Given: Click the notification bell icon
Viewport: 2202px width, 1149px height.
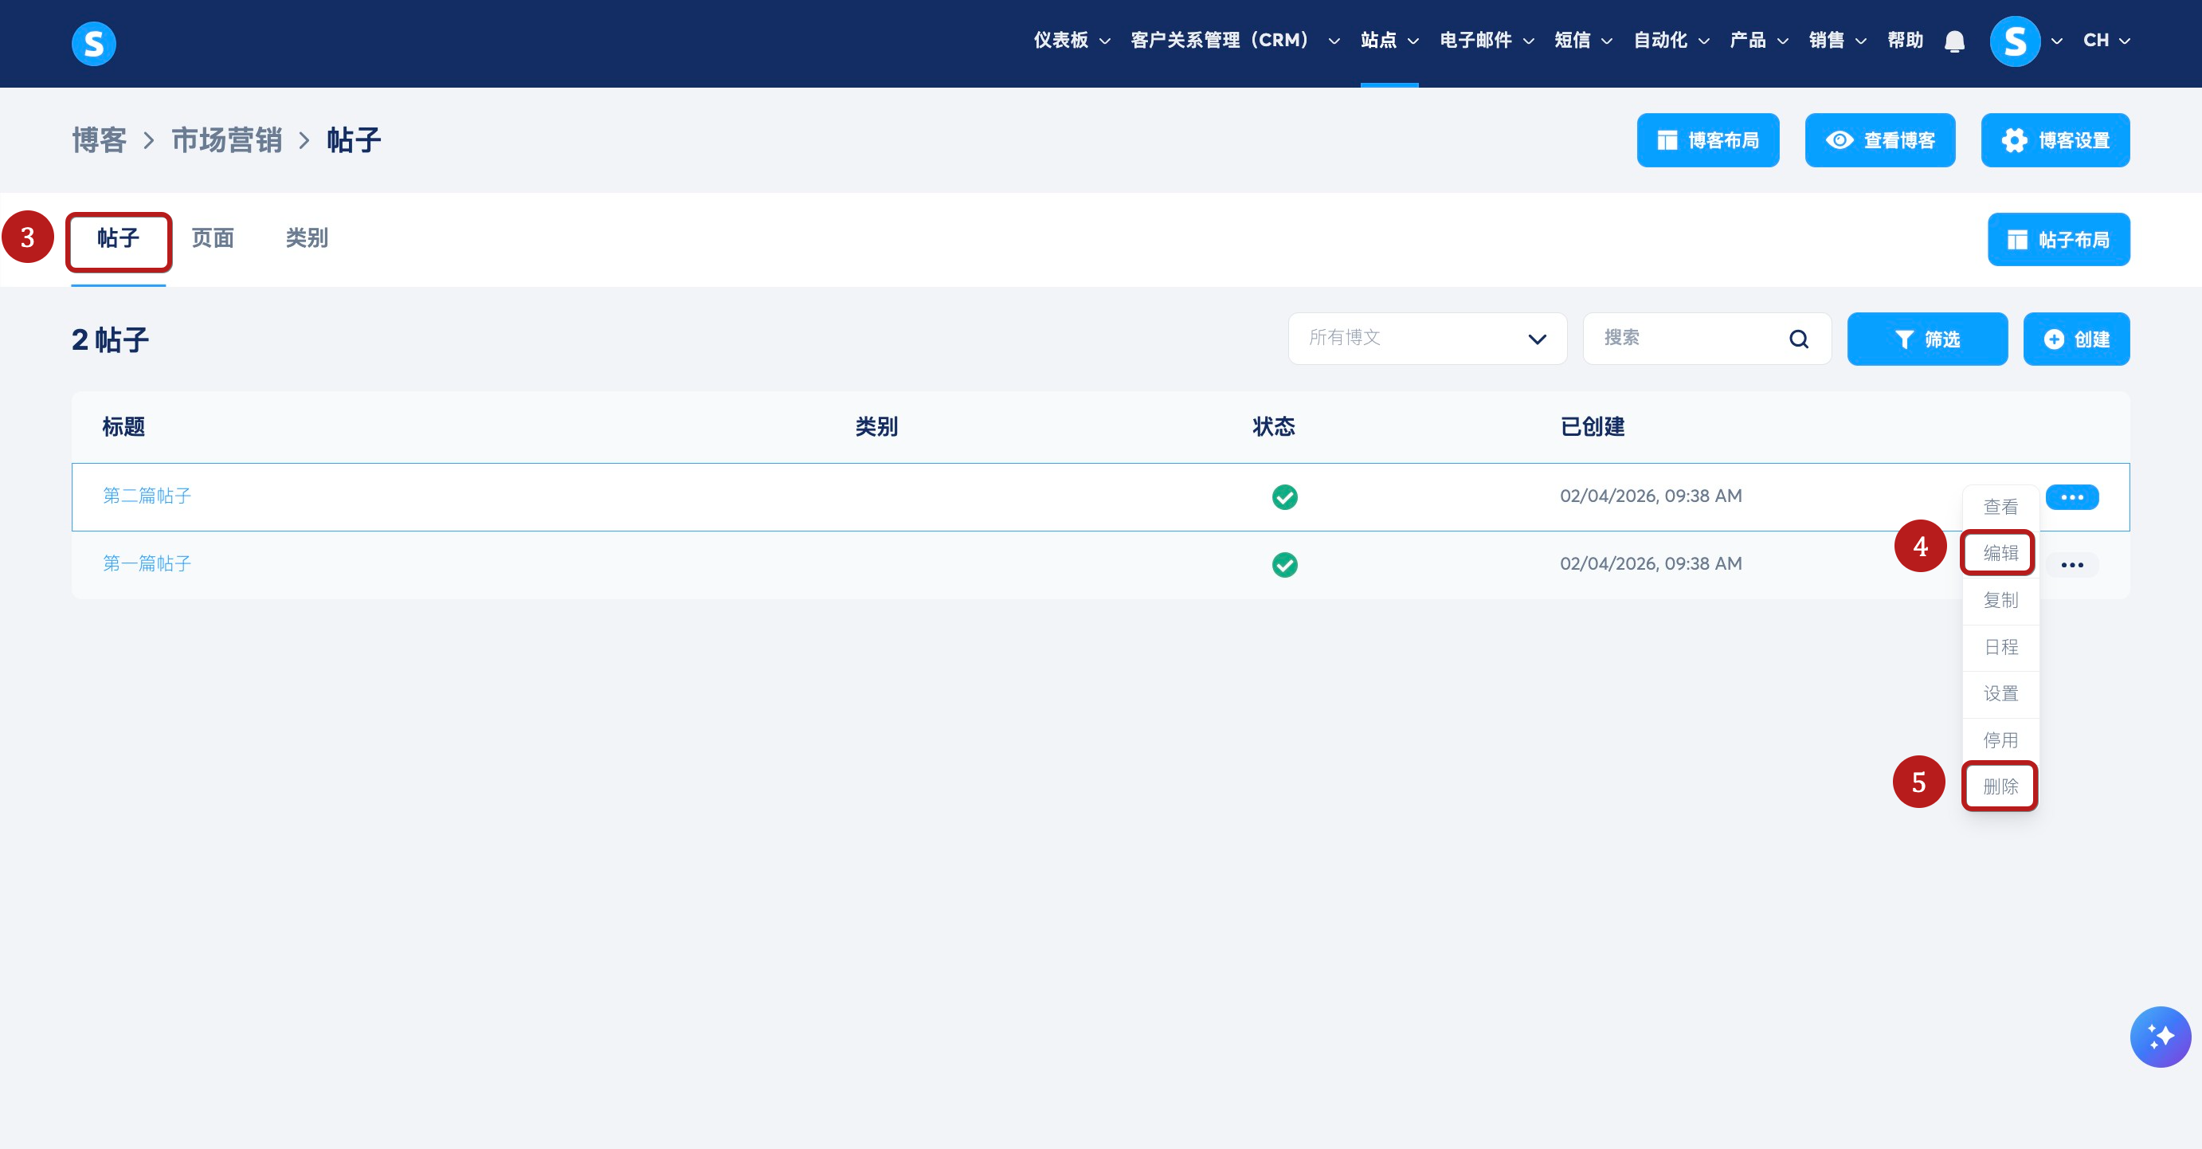Looking at the screenshot, I should (1954, 41).
